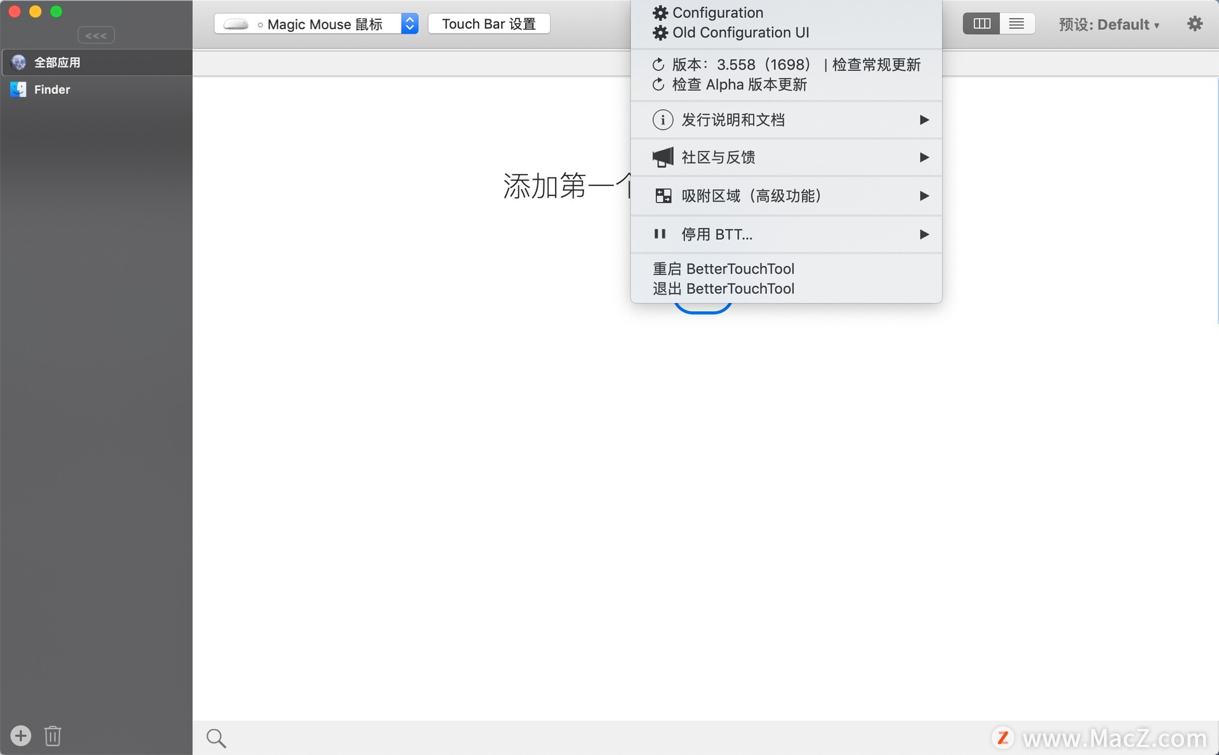This screenshot has height=755, width=1219.
Task: Select the grid layout view icon
Action: (x=982, y=23)
